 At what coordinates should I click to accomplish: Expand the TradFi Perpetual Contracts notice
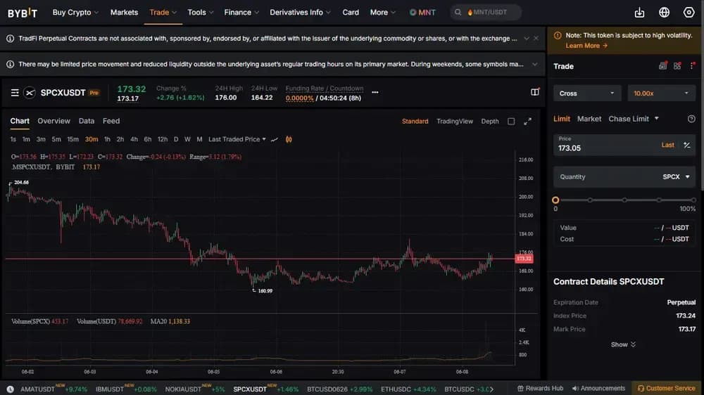(x=526, y=39)
